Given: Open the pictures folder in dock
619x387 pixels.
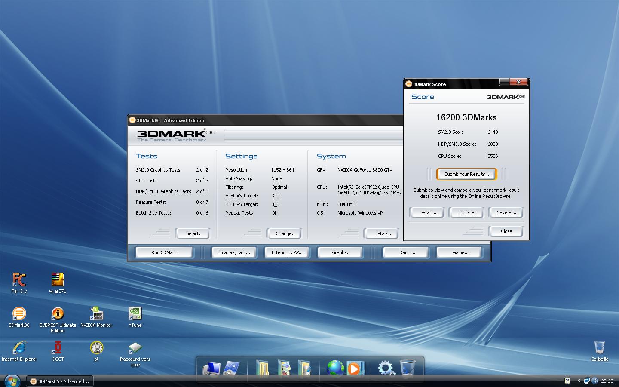Looking at the screenshot, I should pyautogui.click(x=284, y=368).
